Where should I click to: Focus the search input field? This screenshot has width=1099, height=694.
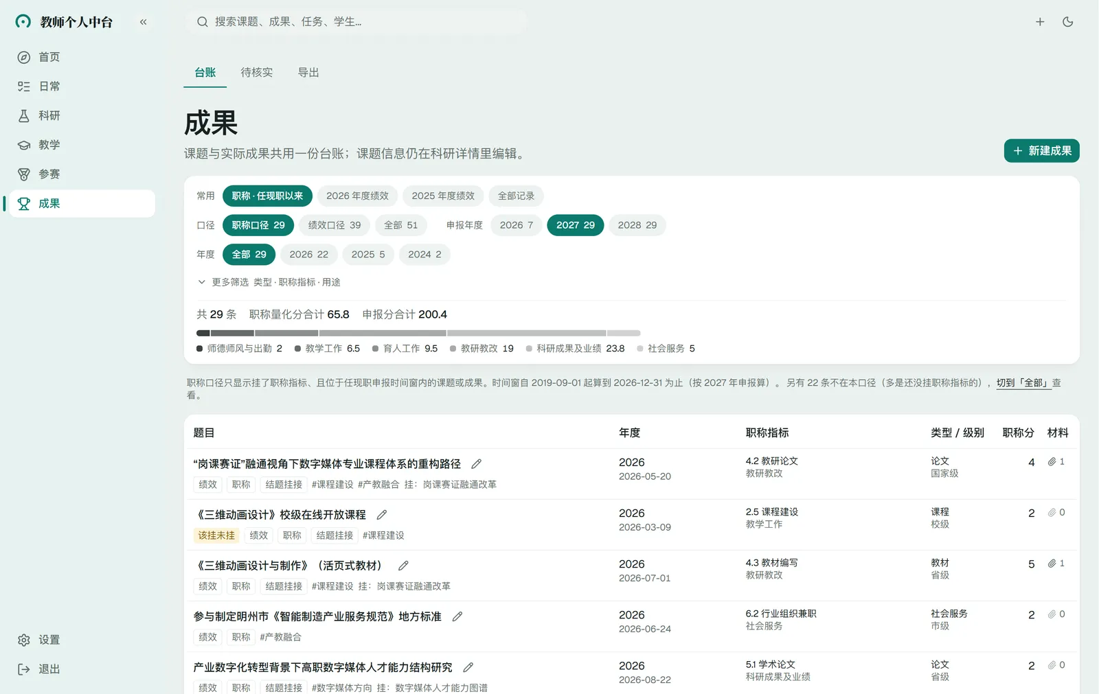356,22
